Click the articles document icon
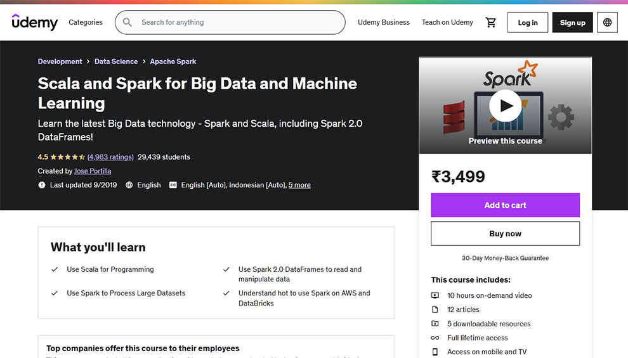 click(x=435, y=309)
